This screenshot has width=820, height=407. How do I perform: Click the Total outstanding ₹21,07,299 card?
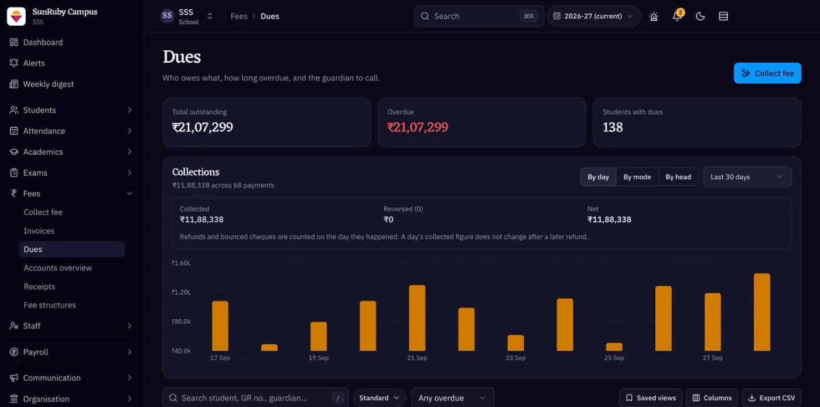point(266,122)
